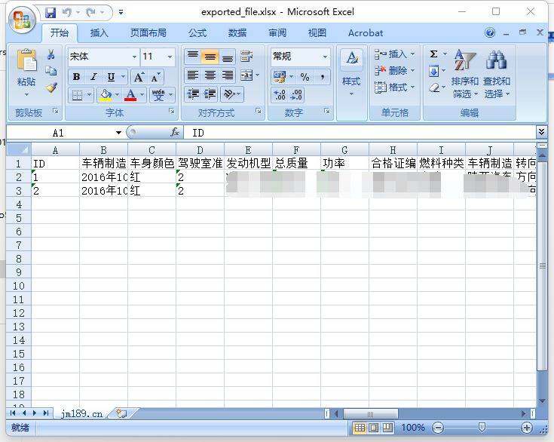The width and height of the screenshot is (554, 442).
Task: Copy selection using copy icon
Action: click(51, 71)
